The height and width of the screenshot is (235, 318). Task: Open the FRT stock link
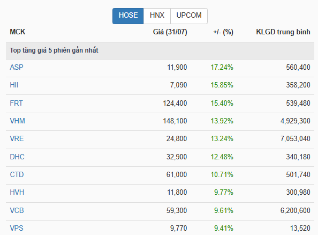(x=17, y=103)
